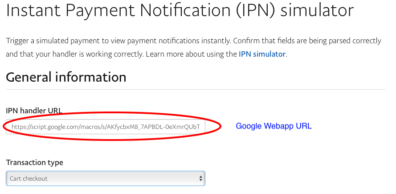Click the 'Instant Payment Notification (IPN) simulator' title

click(x=180, y=10)
